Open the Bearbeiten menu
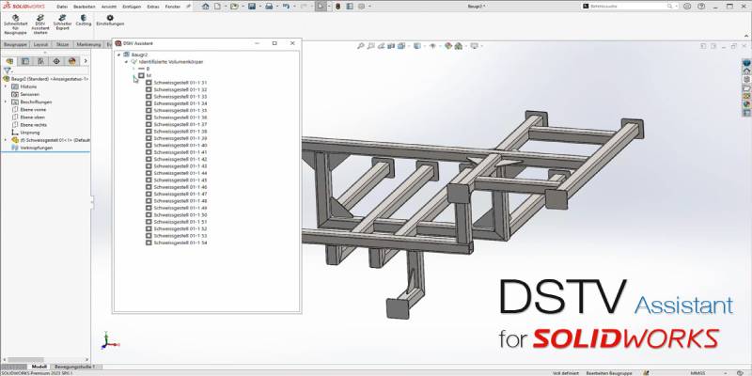 (83, 7)
